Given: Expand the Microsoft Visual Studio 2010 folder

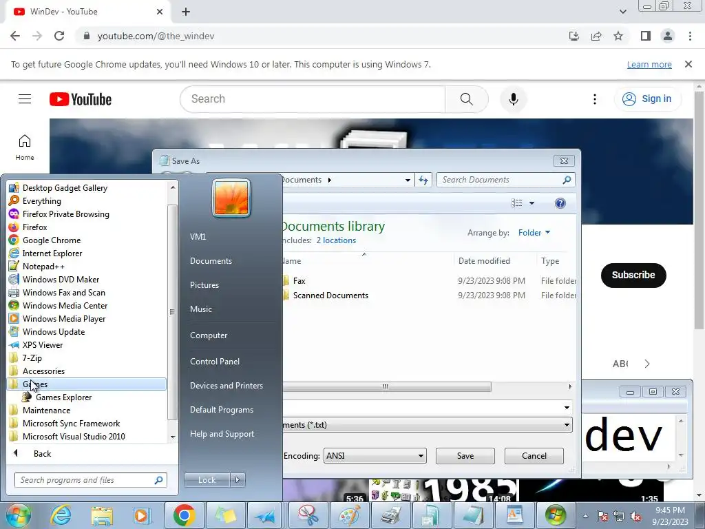Looking at the screenshot, I should click(74, 436).
